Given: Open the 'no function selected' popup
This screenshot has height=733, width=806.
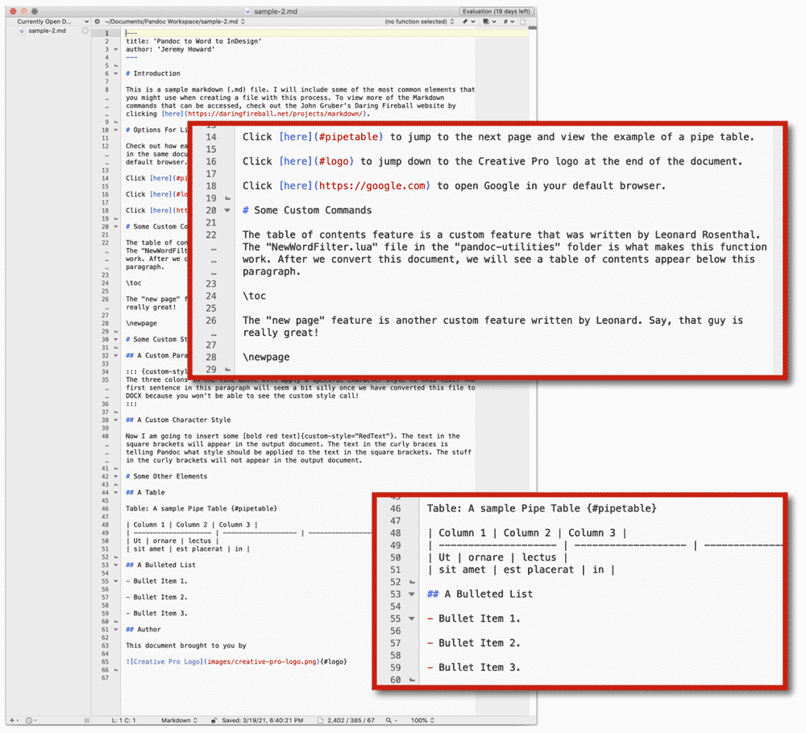Looking at the screenshot, I should [419, 22].
